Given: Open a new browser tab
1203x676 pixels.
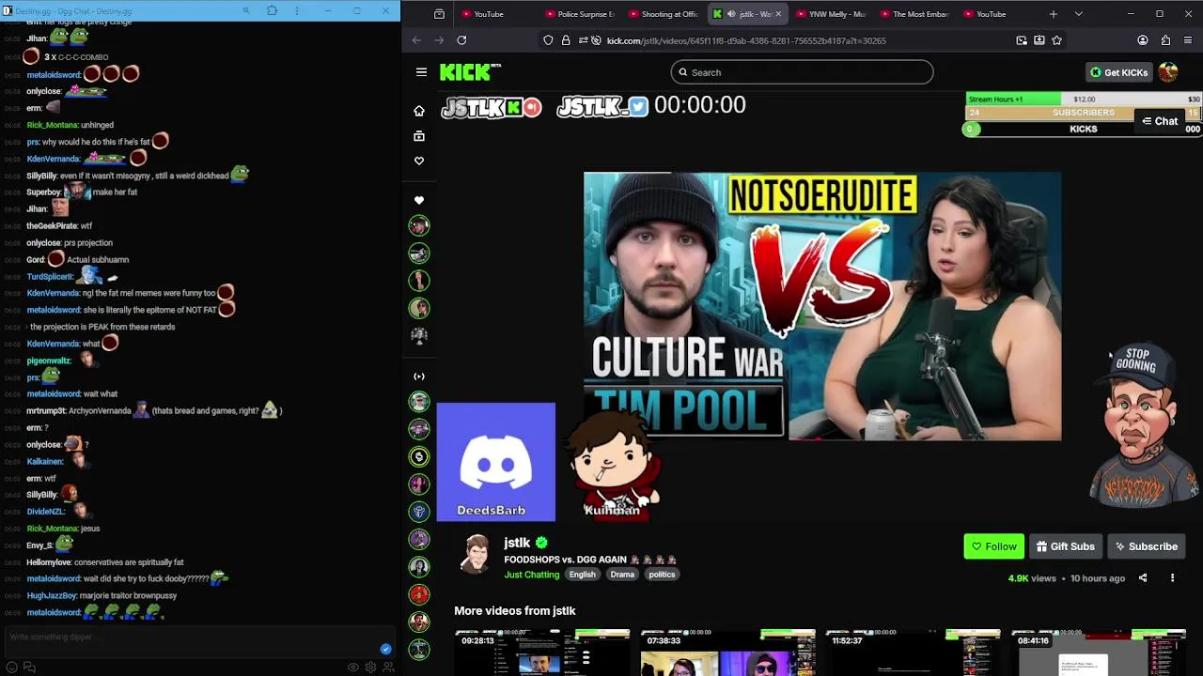Looking at the screenshot, I should (1053, 14).
